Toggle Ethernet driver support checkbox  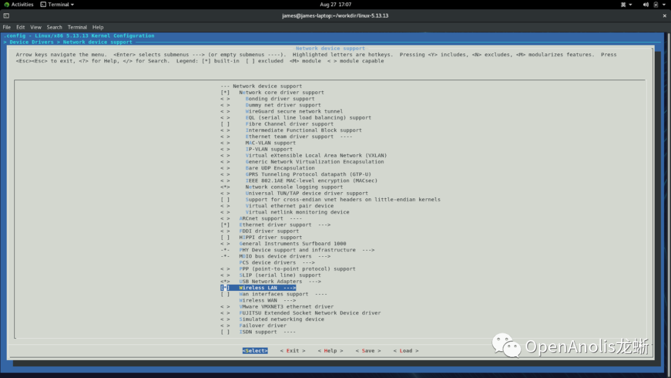[225, 224]
